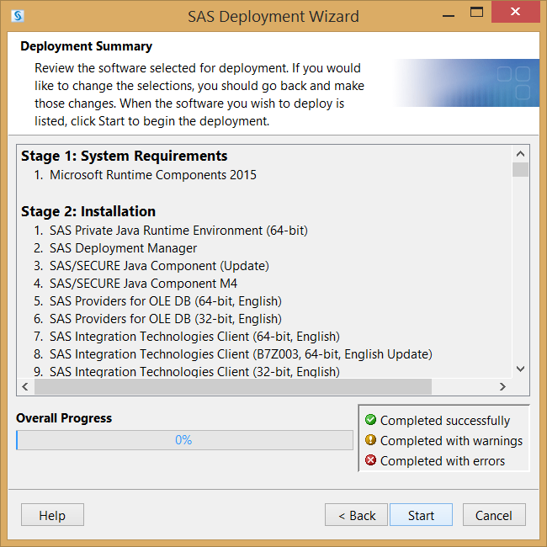Go to previous step with Back button

356,515
